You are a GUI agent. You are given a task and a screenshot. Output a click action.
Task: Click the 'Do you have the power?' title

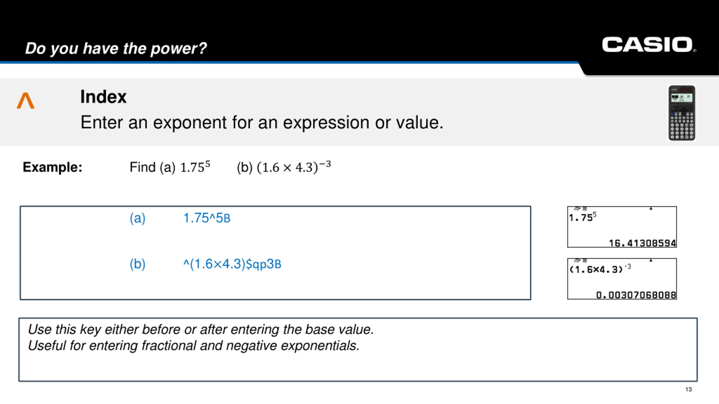[116, 48]
